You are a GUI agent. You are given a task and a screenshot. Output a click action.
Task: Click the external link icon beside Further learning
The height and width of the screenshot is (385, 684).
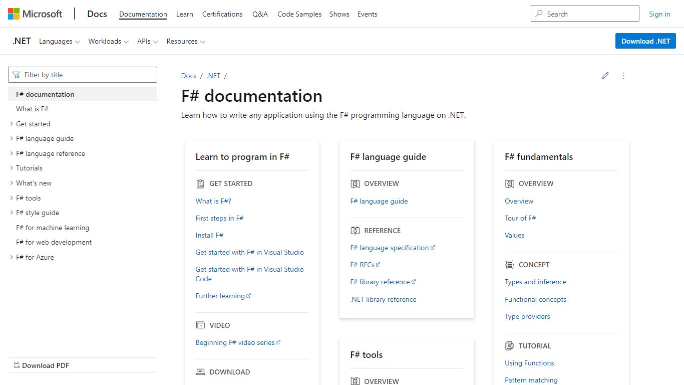249,296
